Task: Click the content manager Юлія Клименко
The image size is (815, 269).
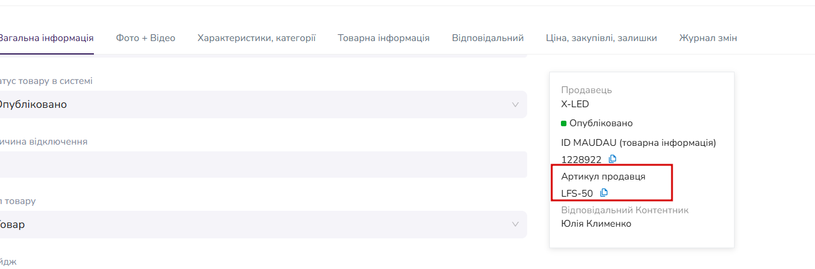Action: [596, 224]
